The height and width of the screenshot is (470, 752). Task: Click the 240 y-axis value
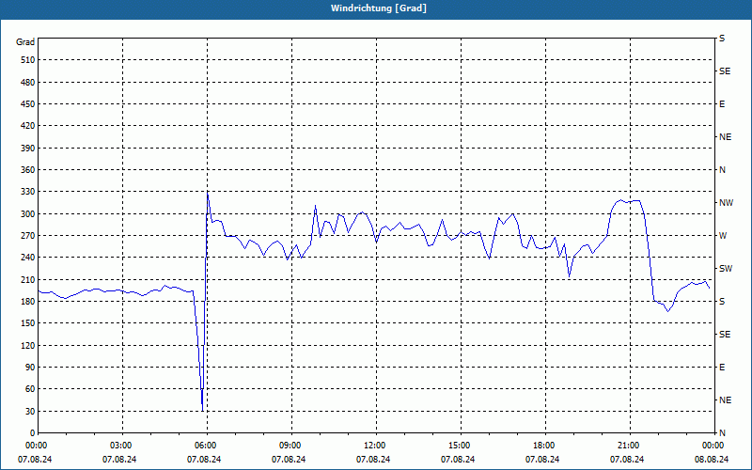[x=28, y=258]
